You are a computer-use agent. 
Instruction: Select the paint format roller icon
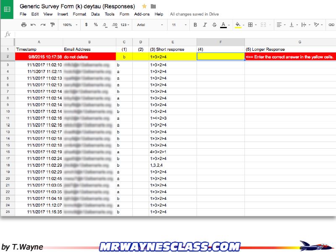pyautogui.click(x=52, y=25)
